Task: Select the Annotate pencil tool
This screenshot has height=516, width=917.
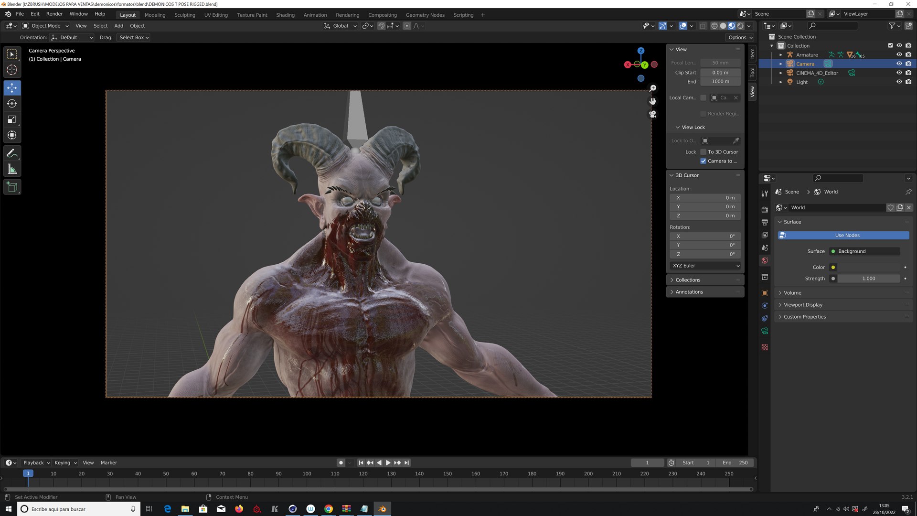Action: [x=12, y=153]
